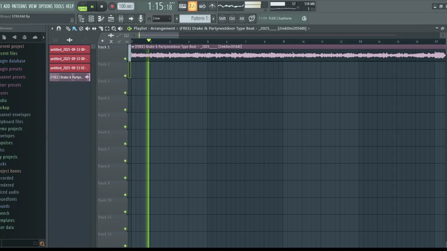
Task: Select the playback speaker tool
Action: (120, 29)
